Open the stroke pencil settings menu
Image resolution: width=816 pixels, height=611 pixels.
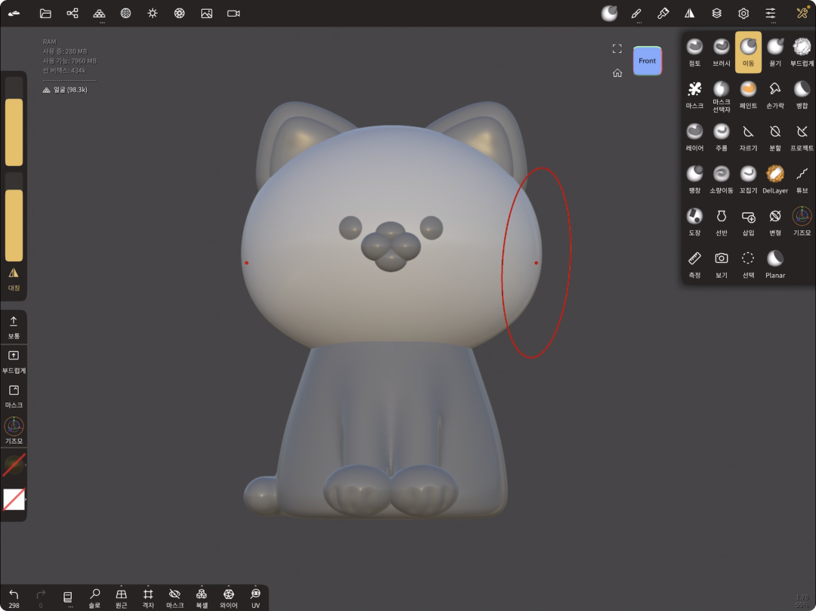(x=636, y=13)
